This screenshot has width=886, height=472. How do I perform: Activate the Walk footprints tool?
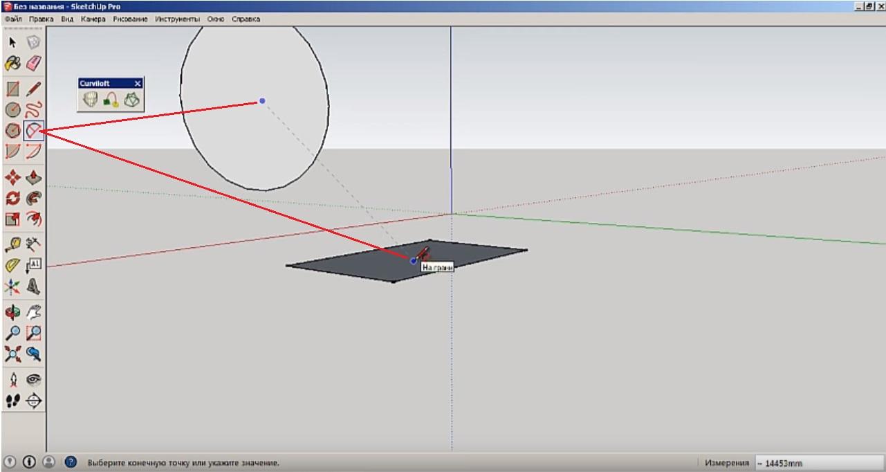(12, 400)
